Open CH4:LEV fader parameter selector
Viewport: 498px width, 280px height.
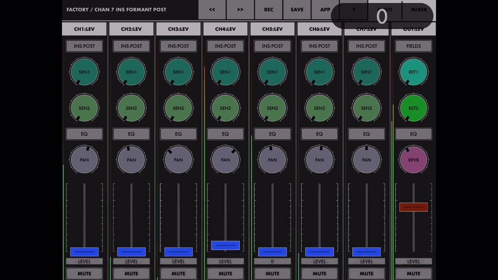pyautogui.click(x=225, y=29)
